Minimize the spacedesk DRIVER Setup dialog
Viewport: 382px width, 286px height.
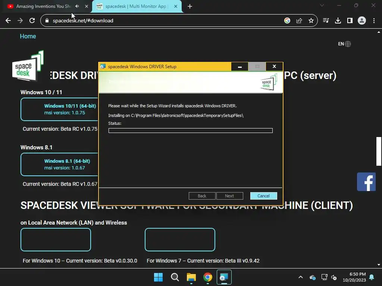click(240, 66)
